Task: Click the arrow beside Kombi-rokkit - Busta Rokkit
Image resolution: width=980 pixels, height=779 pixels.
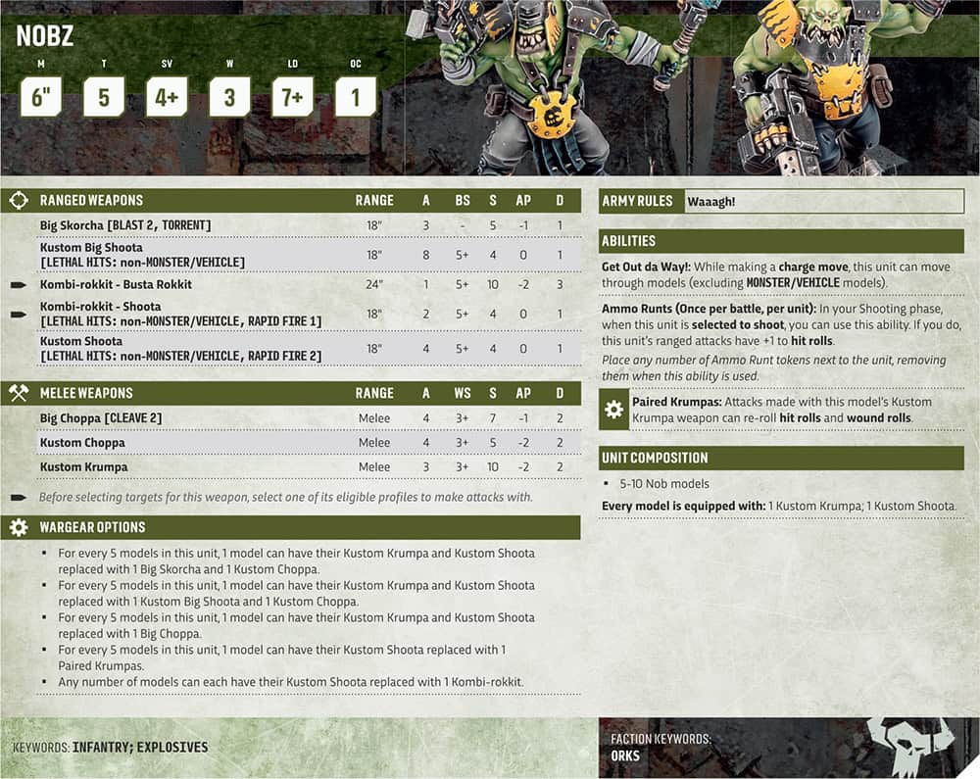Action: [x=19, y=285]
